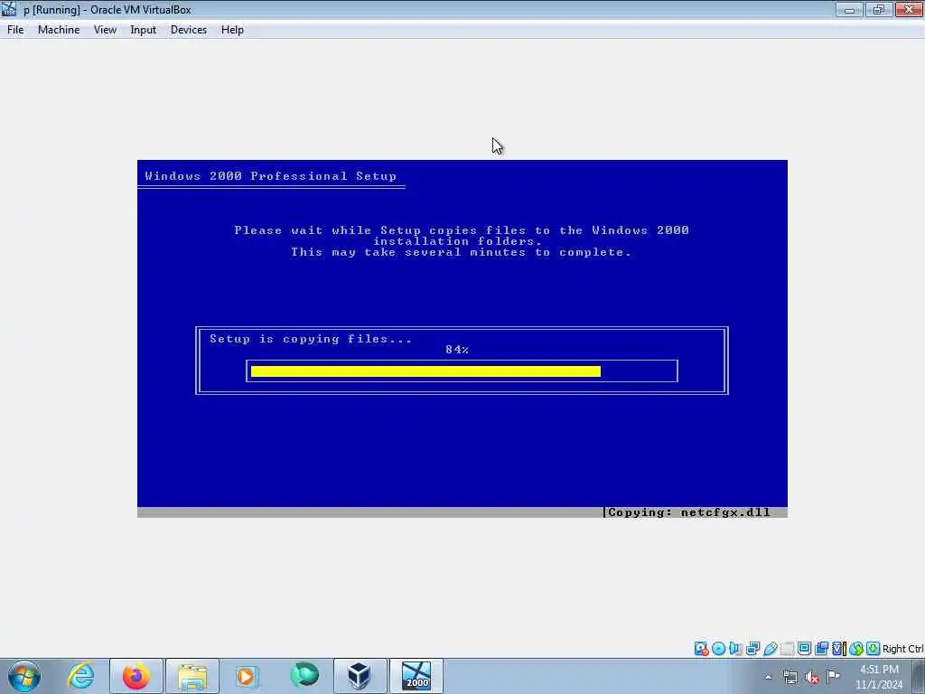Open the File menu
This screenshot has height=694, width=925.
(x=15, y=30)
